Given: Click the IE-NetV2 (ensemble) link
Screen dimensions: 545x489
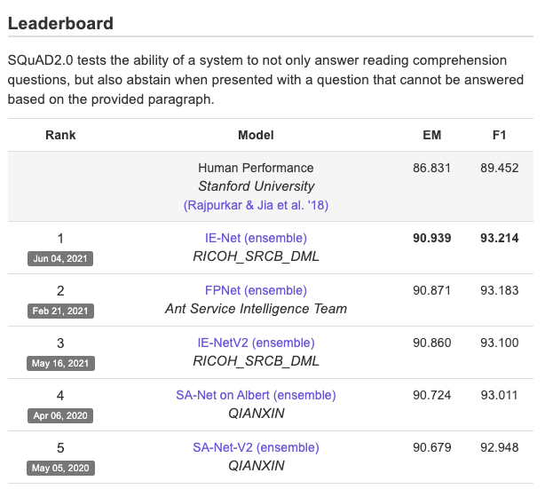Looking at the screenshot, I should tap(256, 343).
